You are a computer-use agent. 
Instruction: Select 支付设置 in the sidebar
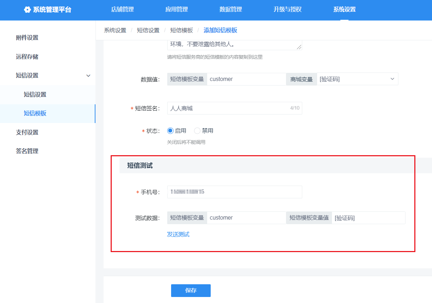(27, 132)
